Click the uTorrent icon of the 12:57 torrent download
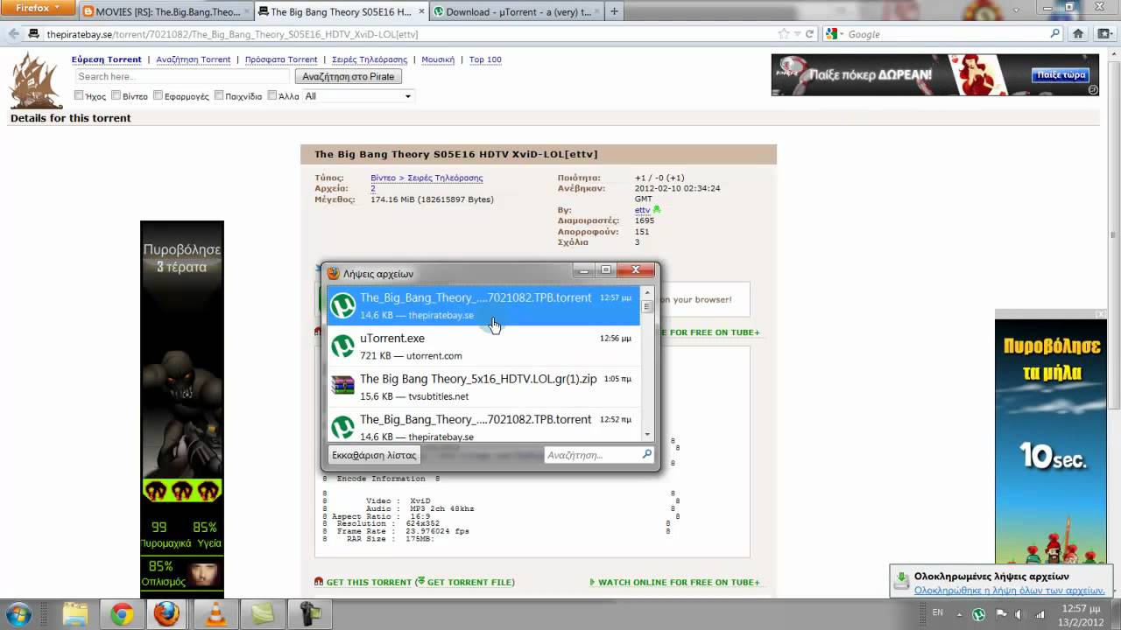 pyautogui.click(x=342, y=305)
